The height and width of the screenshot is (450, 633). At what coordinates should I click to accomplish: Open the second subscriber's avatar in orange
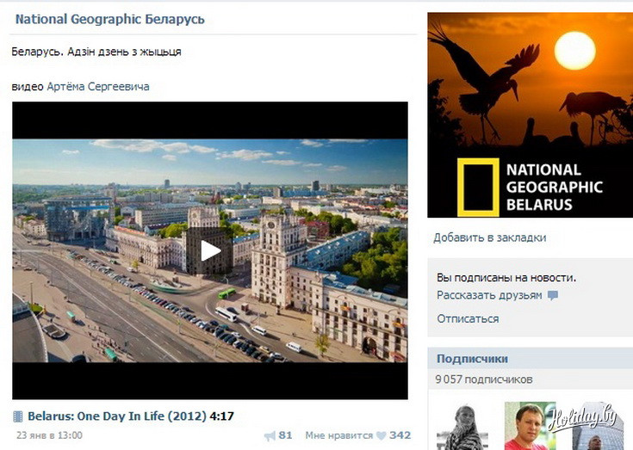click(524, 426)
